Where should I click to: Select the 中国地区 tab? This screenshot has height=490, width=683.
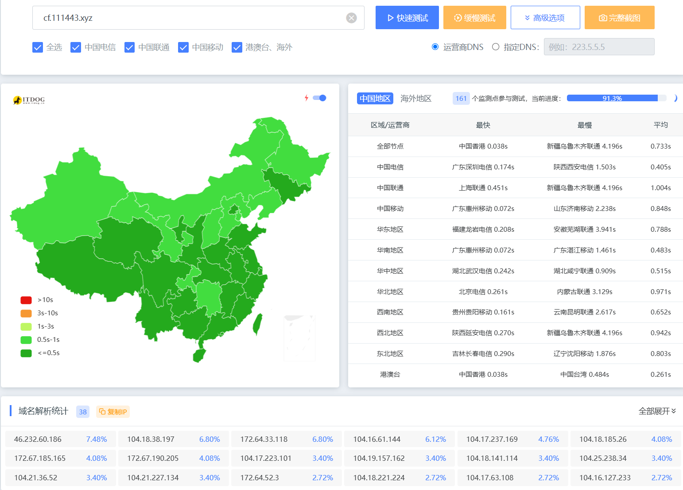(x=375, y=98)
